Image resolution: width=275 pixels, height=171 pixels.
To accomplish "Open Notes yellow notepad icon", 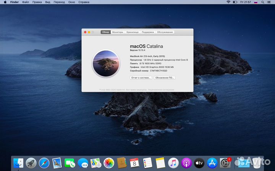I will (160, 163).
